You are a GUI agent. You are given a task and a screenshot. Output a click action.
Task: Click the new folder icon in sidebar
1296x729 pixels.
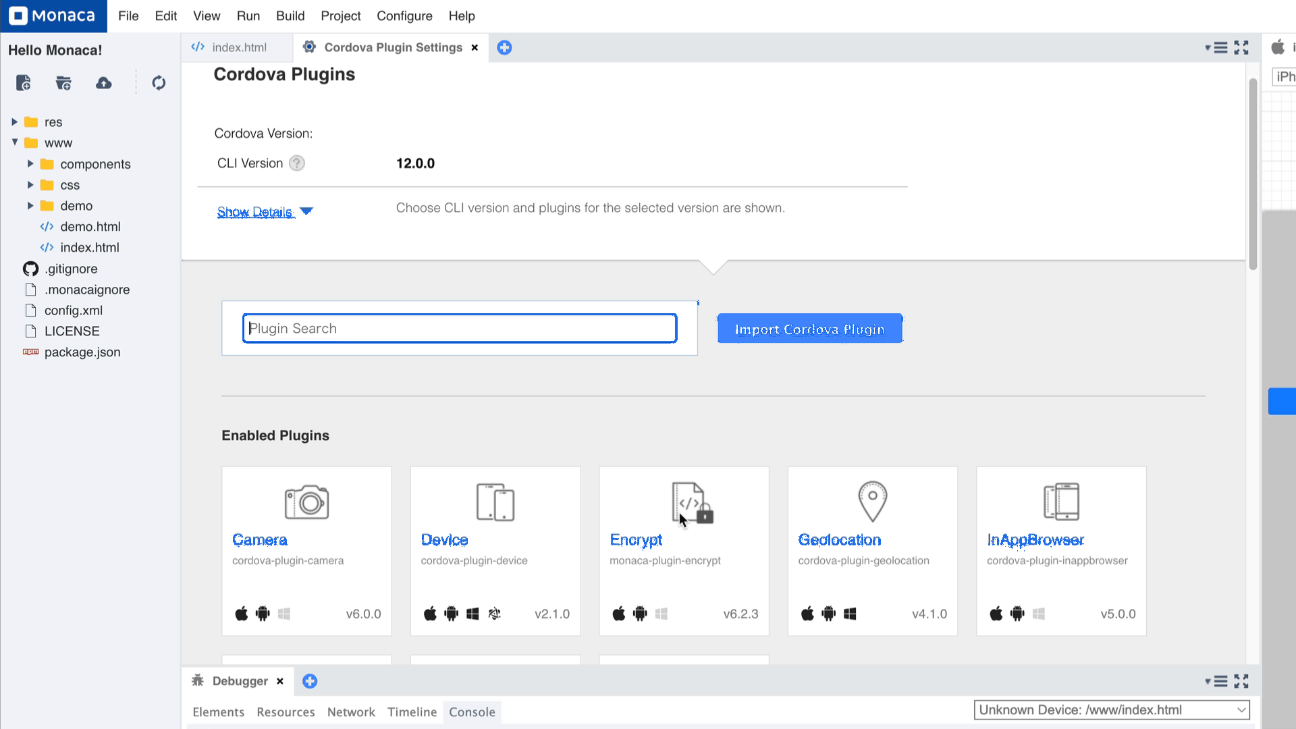[63, 83]
